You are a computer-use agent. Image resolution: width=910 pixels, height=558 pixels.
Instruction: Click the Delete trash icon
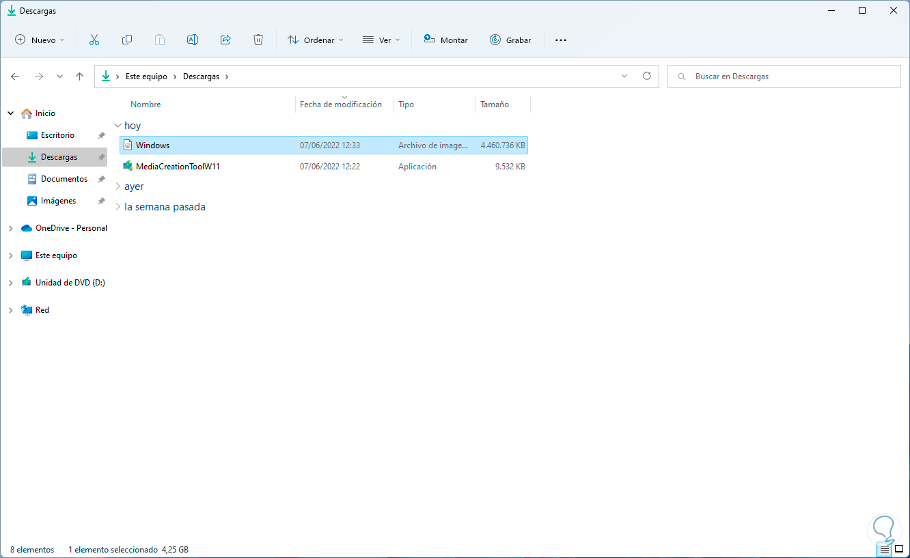(258, 40)
